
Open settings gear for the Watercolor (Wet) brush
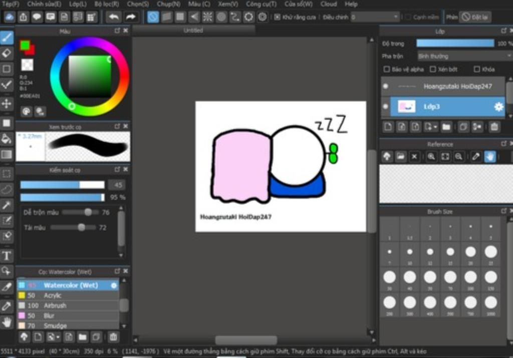(x=114, y=285)
